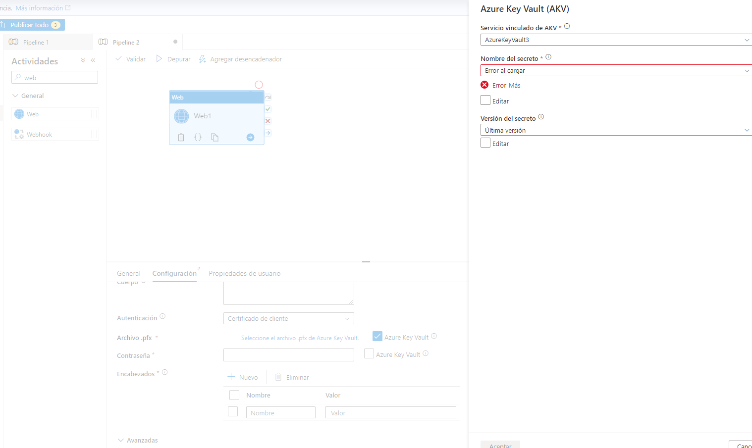Image resolution: width=752 pixels, height=448 pixels.
Task: Clone Web1 using the copy icon
Action: pyautogui.click(x=215, y=137)
